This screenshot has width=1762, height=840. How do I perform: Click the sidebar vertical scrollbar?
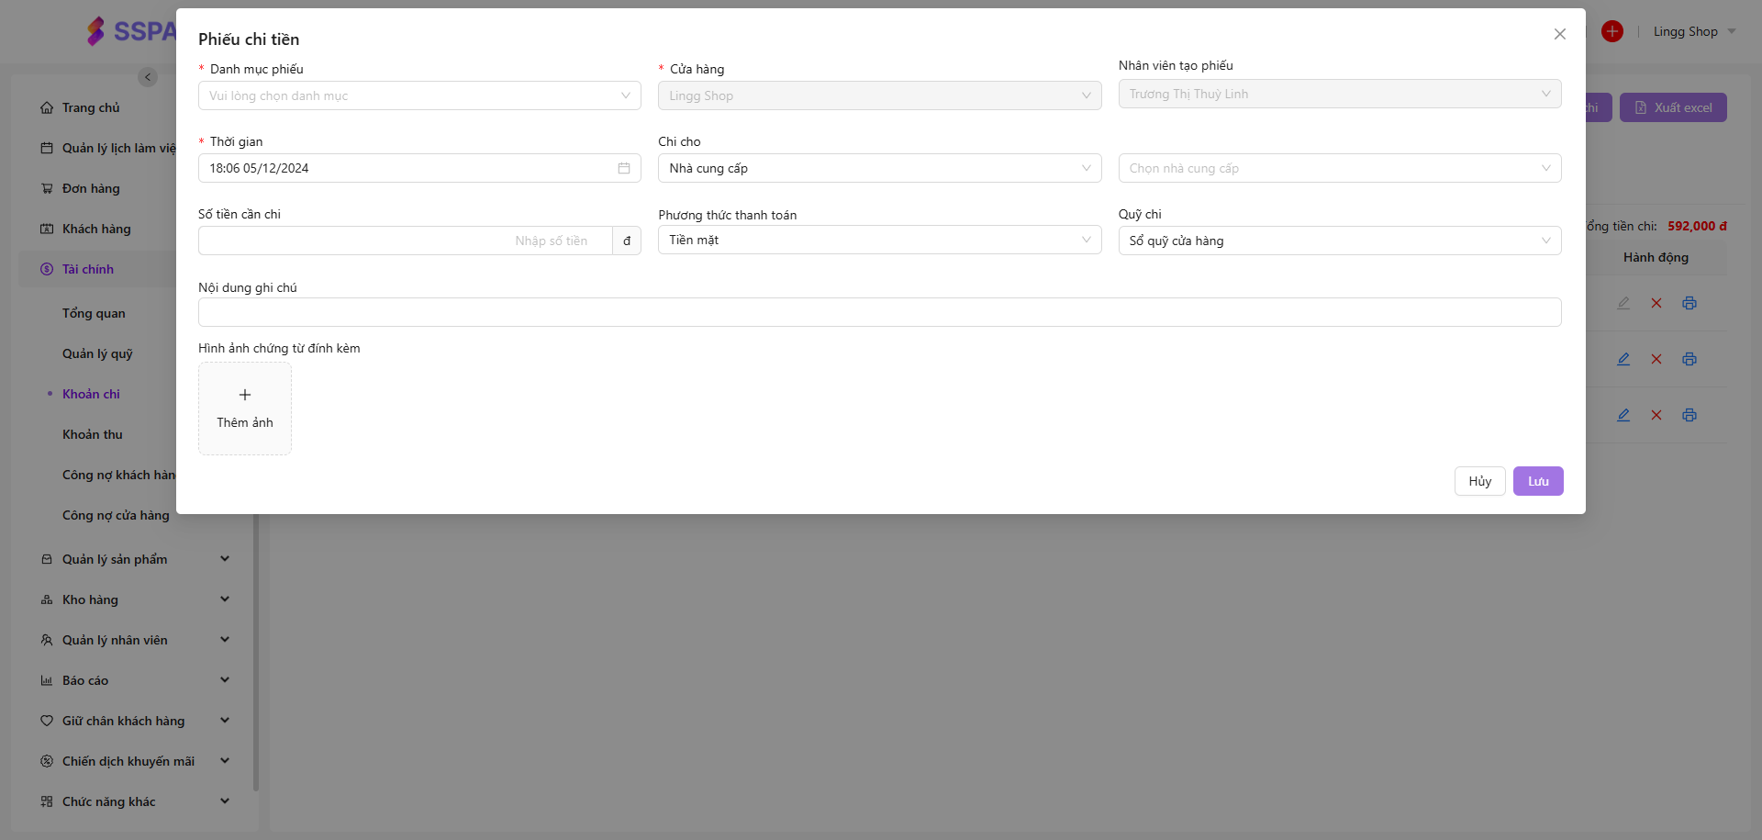click(x=256, y=652)
